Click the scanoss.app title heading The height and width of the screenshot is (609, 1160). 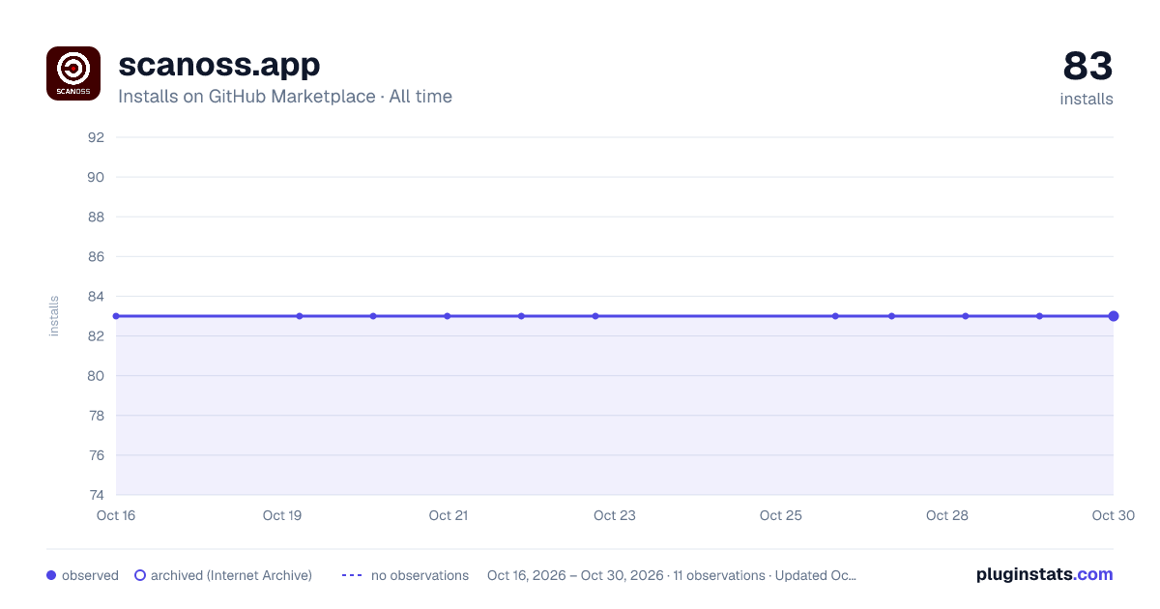click(x=218, y=65)
